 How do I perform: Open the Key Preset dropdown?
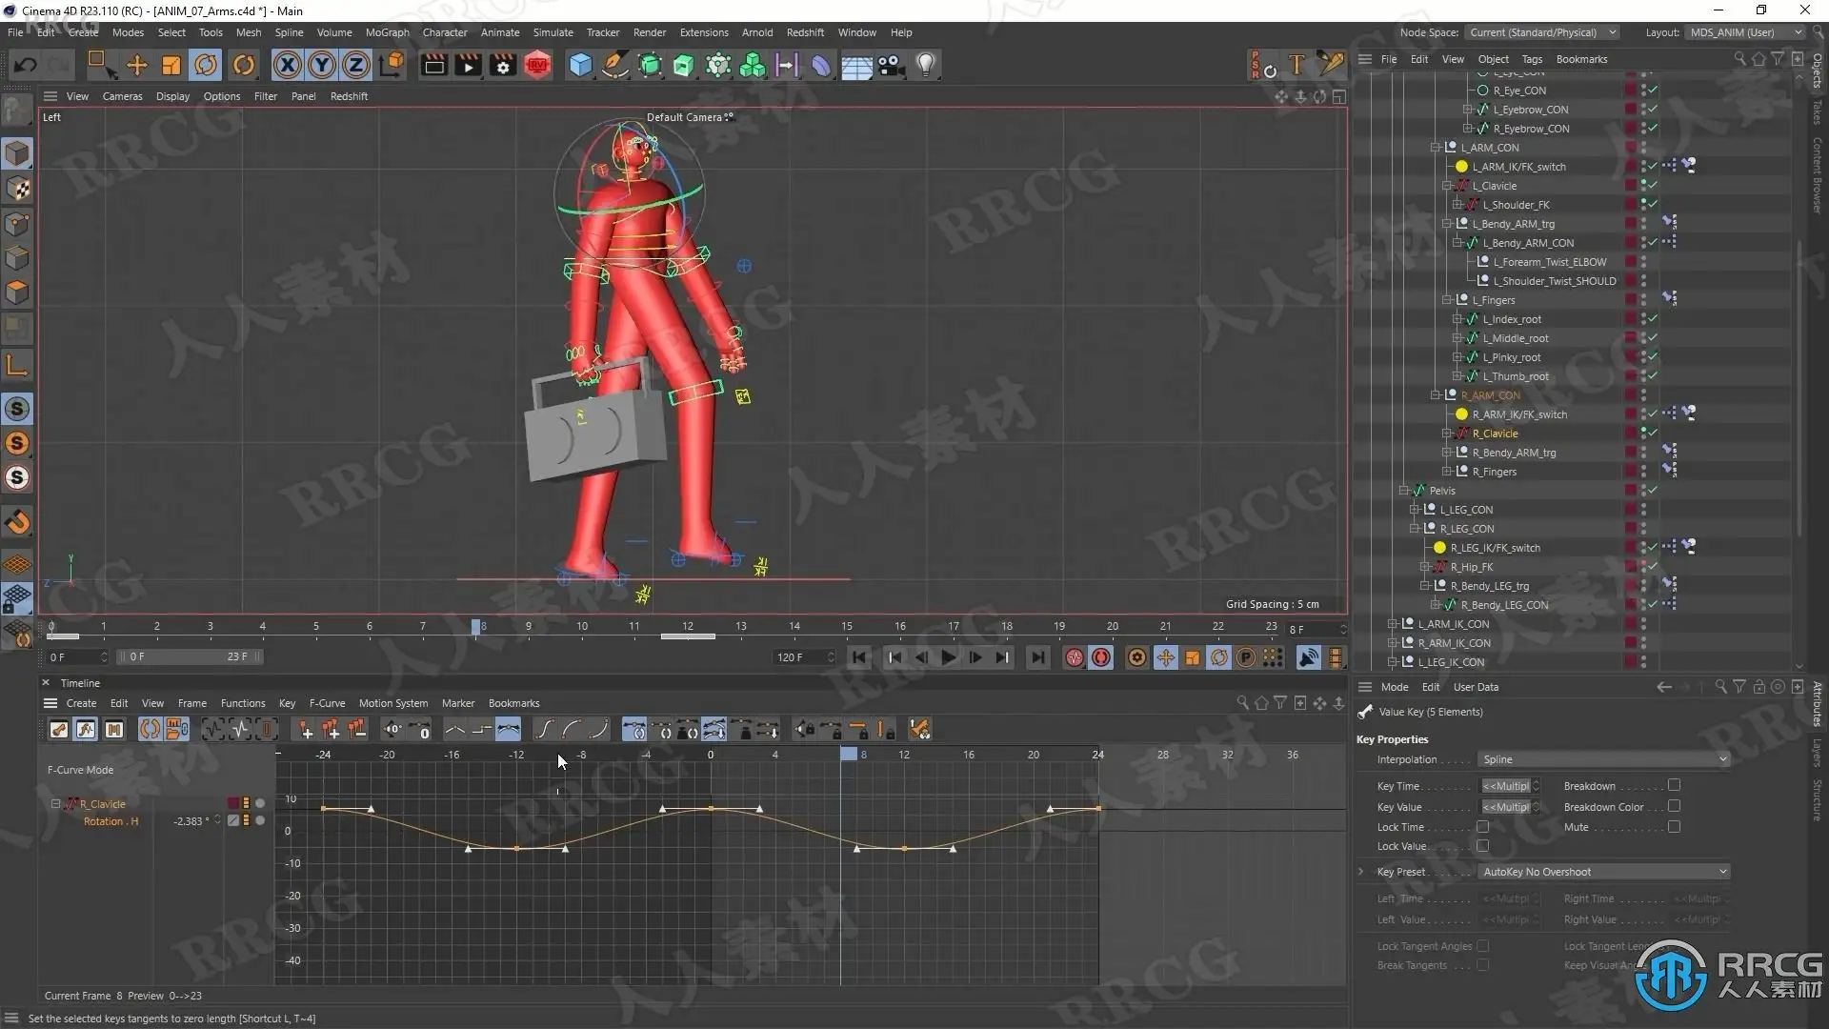[1604, 872]
